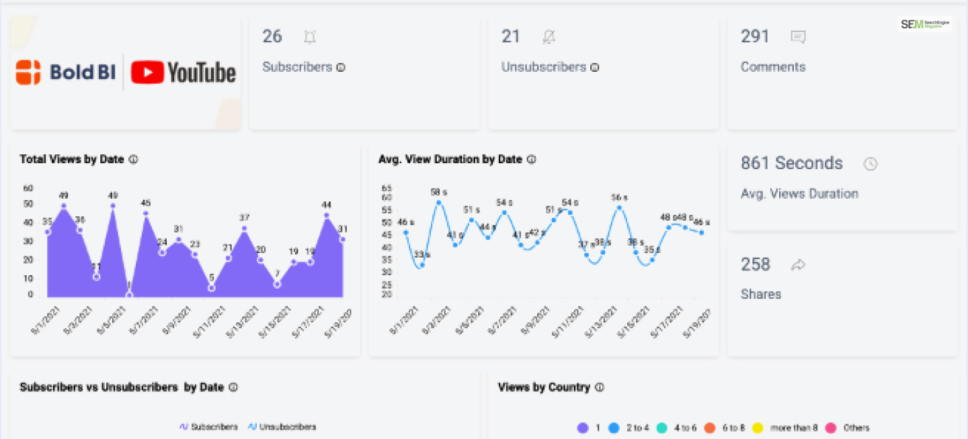Click the '21' unsubscribers count

pyautogui.click(x=511, y=36)
